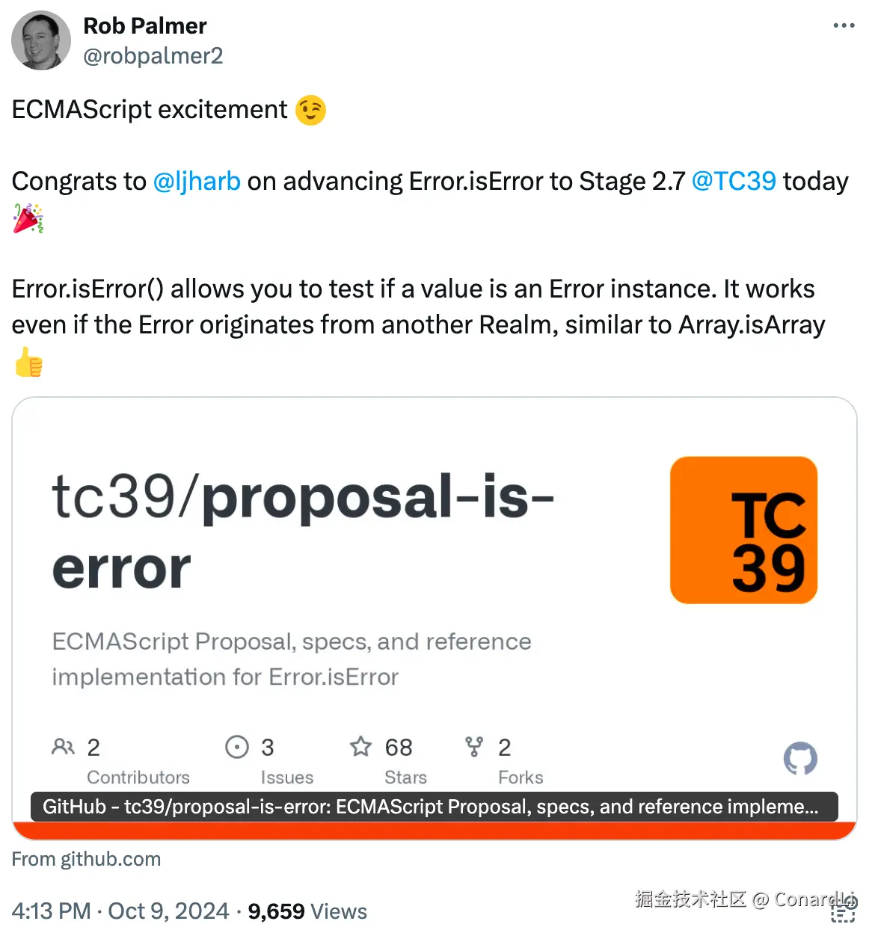The width and height of the screenshot is (878, 933).
Task: Open the tc39/proposal-is-error card title
Action: (x=302, y=531)
